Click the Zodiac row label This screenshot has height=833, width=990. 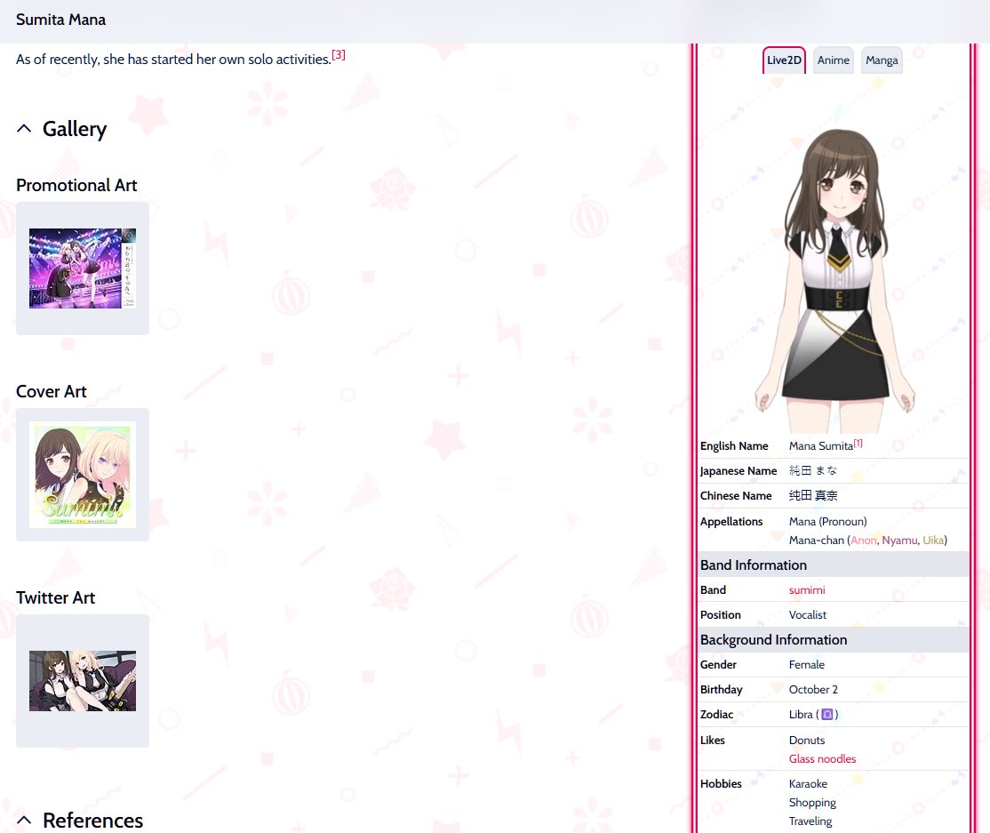click(x=716, y=714)
